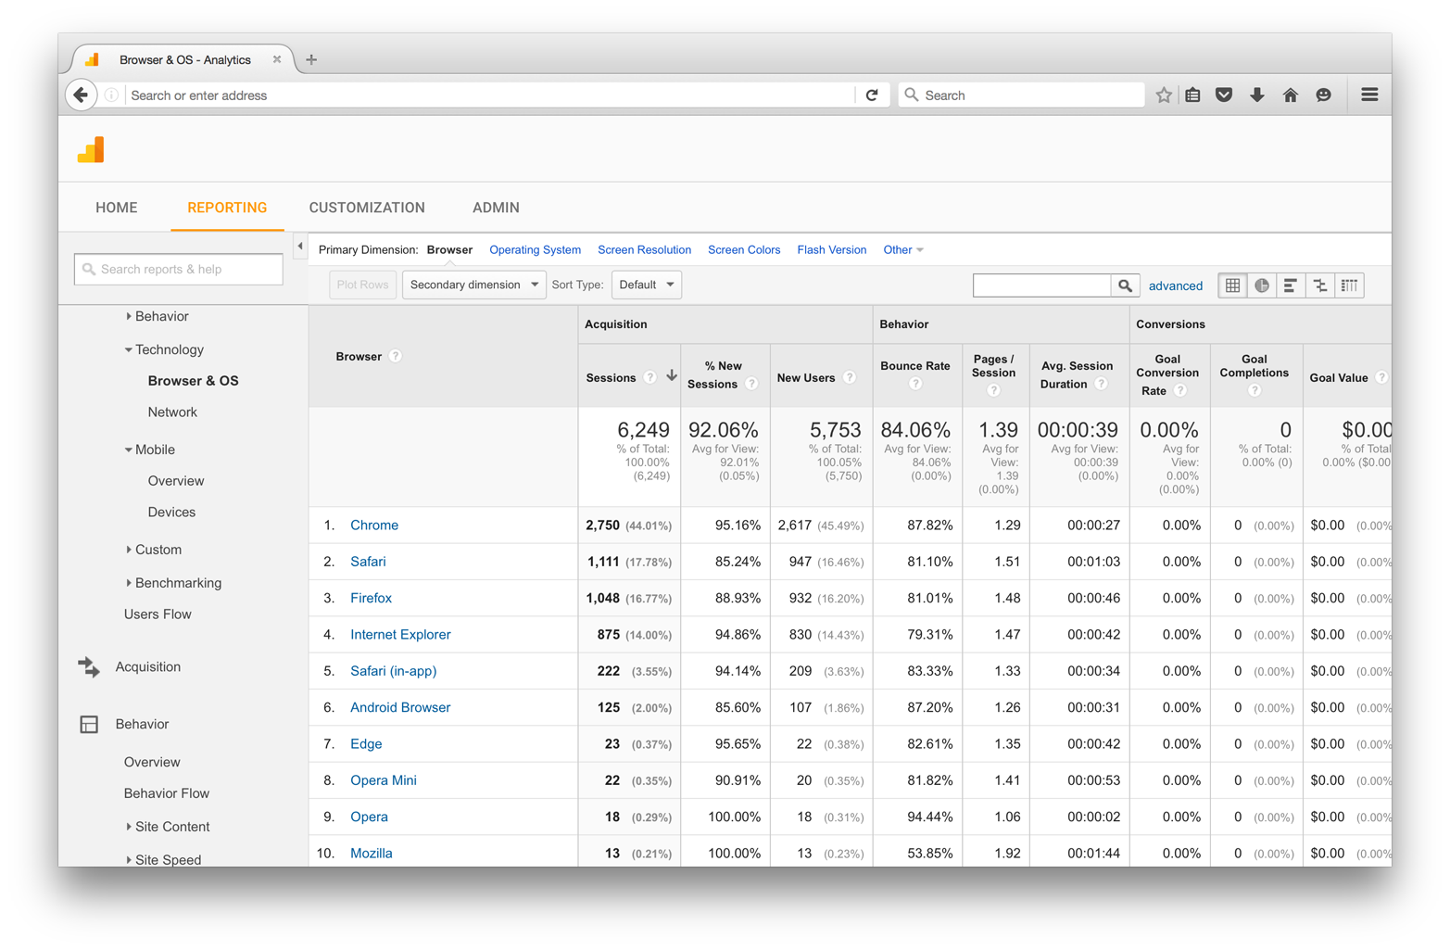This screenshot has width=1450, height=950.
Task: Switch to performance bar view
Action: (x=1291, y=285)
